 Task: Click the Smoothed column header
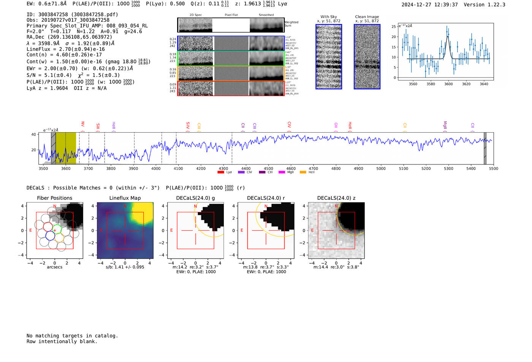point(266,15)
